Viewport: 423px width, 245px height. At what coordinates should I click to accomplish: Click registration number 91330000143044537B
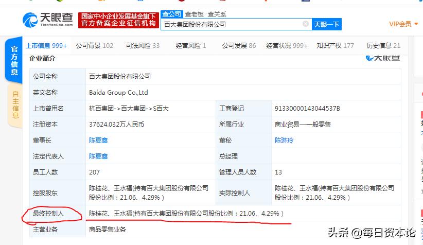pyautogui.click(x=307, y=109)
